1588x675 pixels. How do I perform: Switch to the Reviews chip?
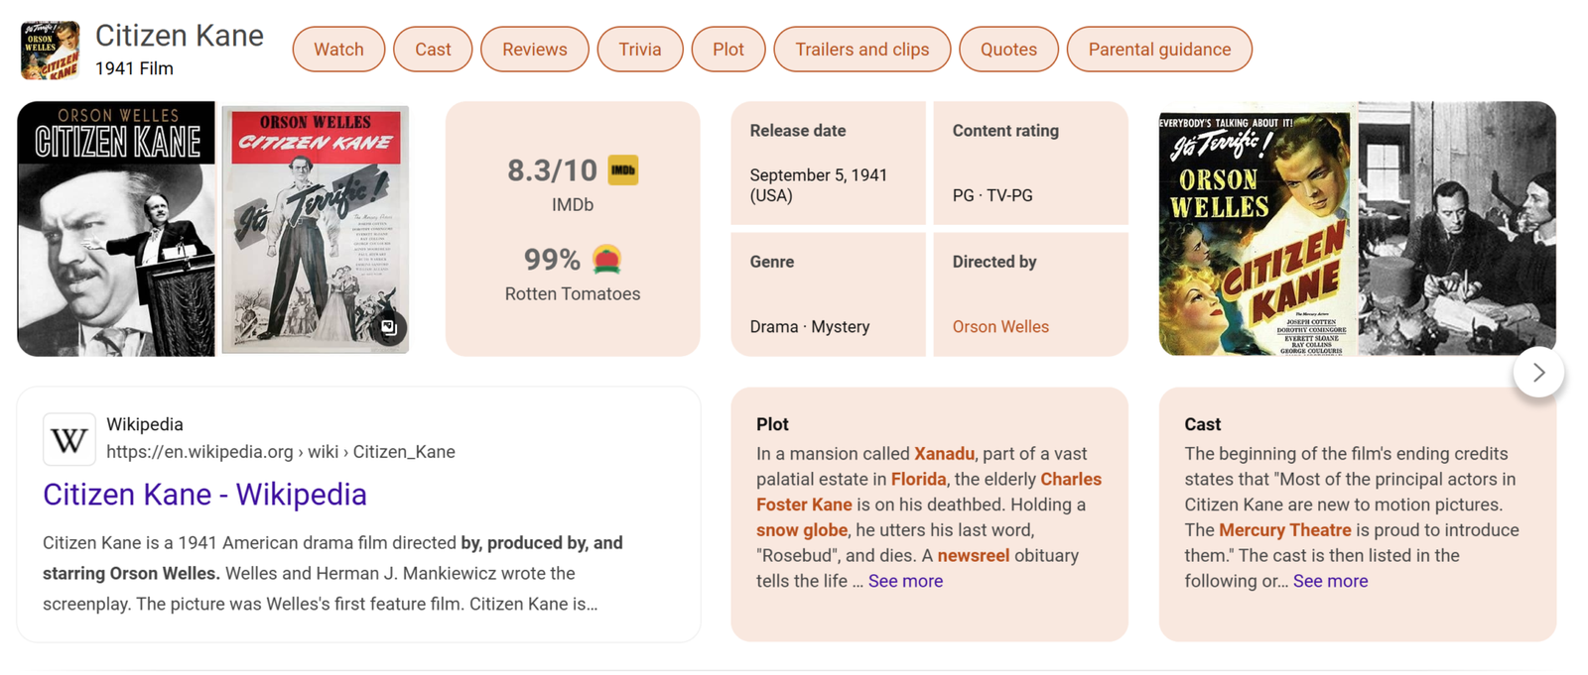pyautogui.click(x=534, y=50)
